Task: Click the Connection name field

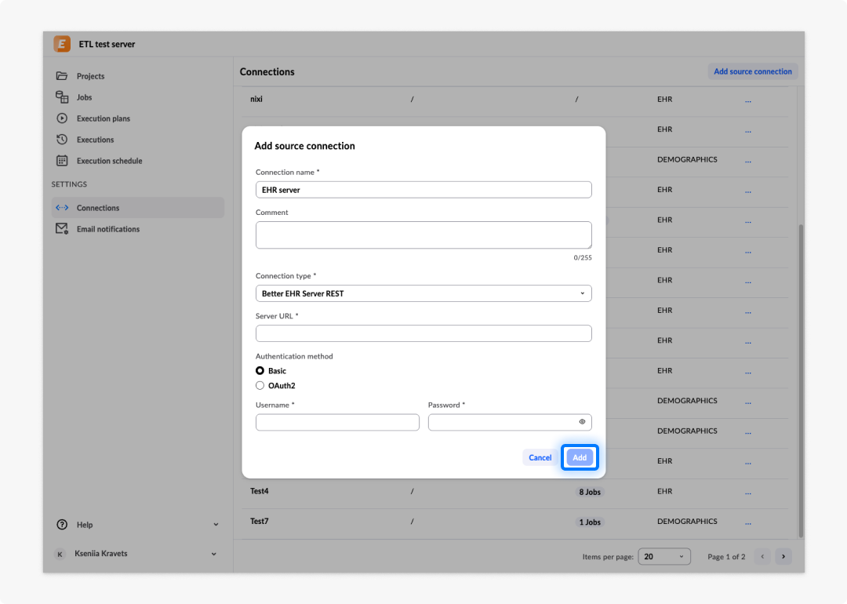Action: [423, 190]
